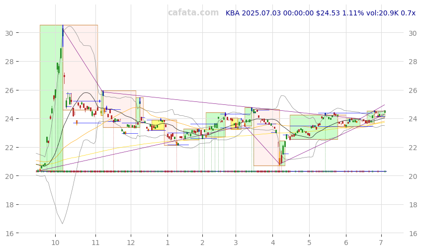Click the 1.11% change value

(x=353, y=12)
